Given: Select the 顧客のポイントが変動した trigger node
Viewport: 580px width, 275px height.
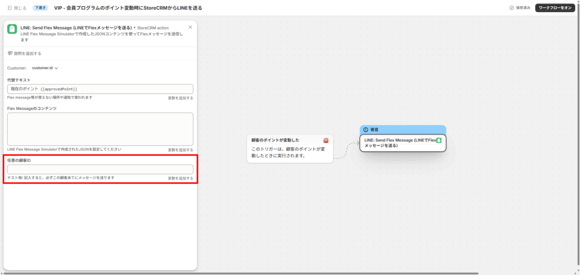Looking at the screenshot, I should point(289,149).
